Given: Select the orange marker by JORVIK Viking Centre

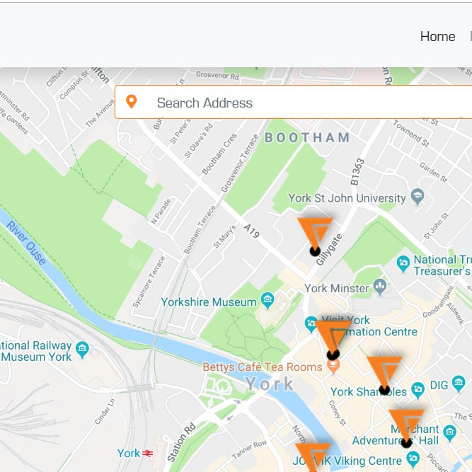Looking at the screenshot, I should pyautogui.click(x=313, y=458).
